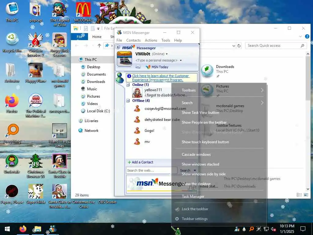Open the Recycle Bin icon
313x235 pixels.
(12, 43)
